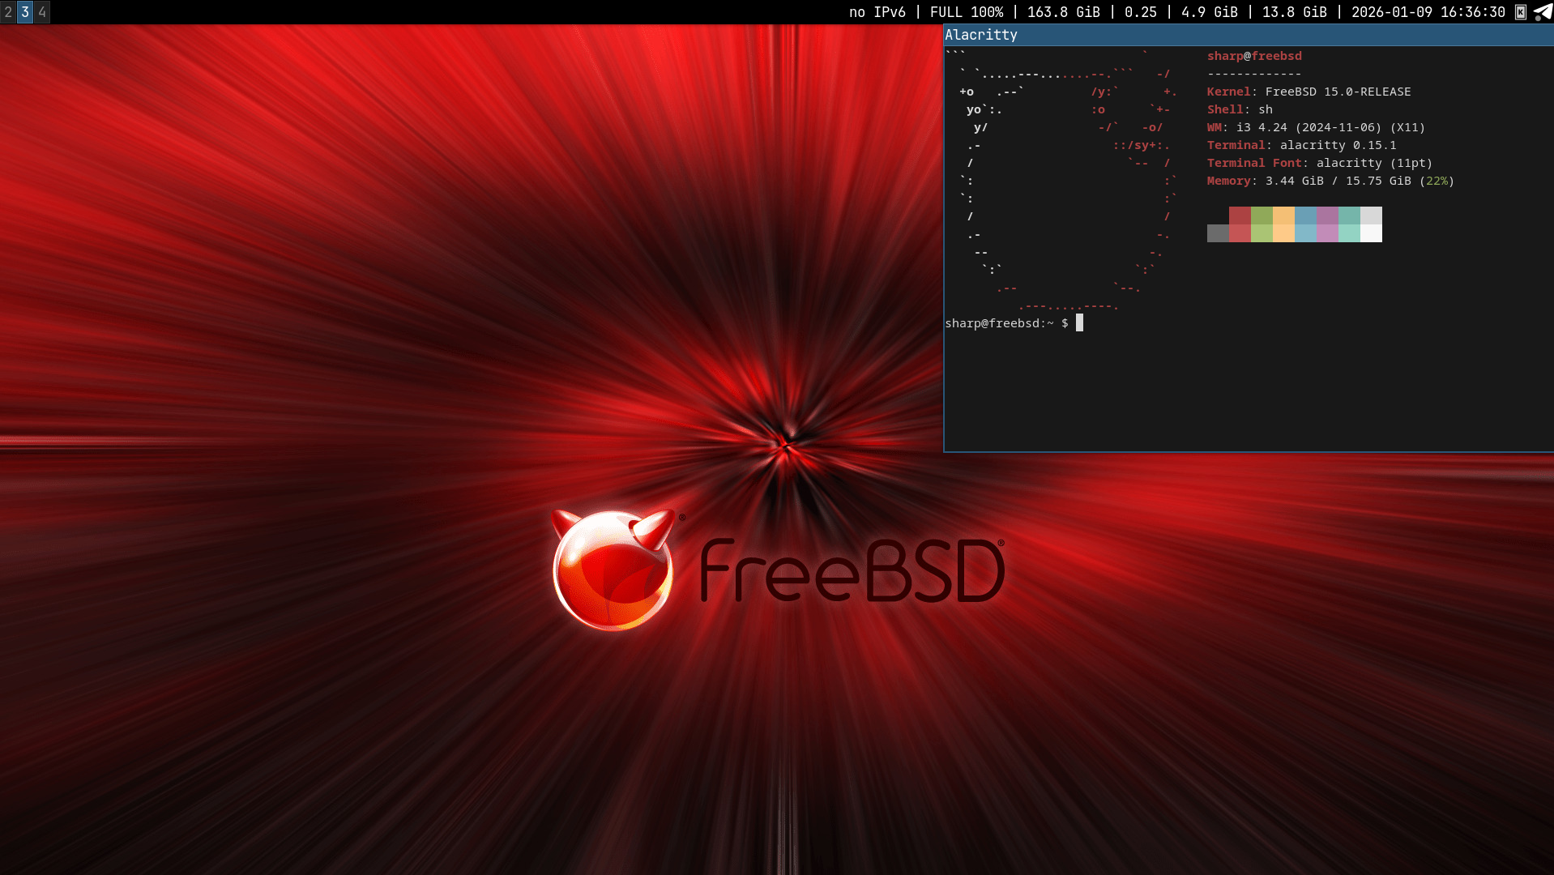The height and width of the screenshot is (875, 1554).
Task: Switch to workspace 2
Action: point(8,12)
